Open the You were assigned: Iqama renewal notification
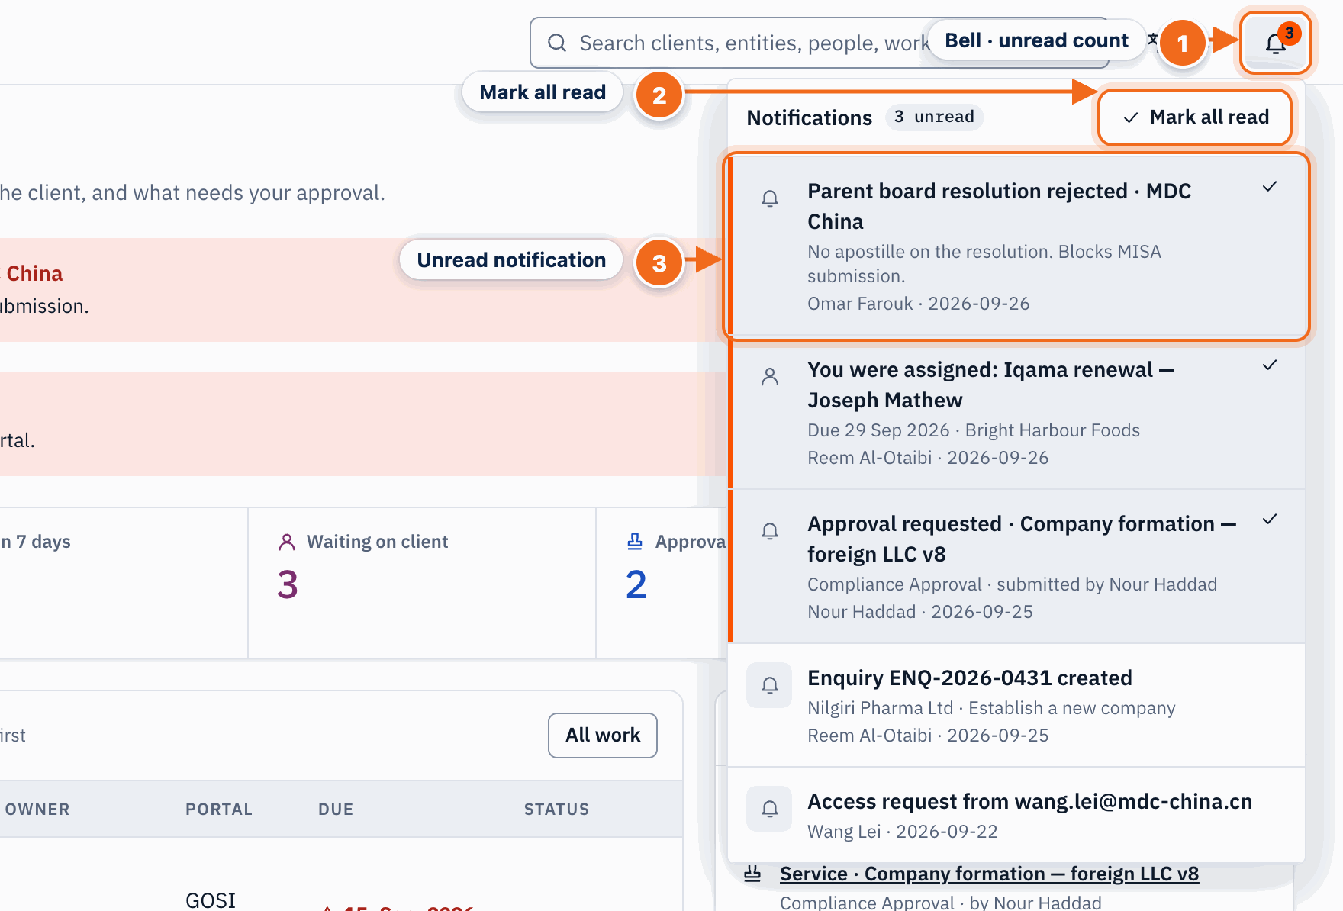The height and width of the screenshot is (911, 1343). (x=1017, y=413)
